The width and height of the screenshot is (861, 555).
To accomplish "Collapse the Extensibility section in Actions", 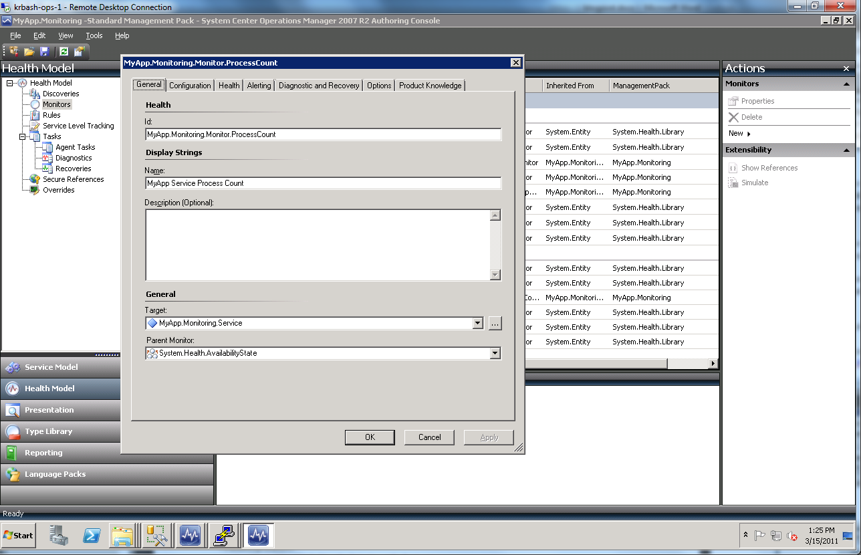I will [x=846, y=150].
